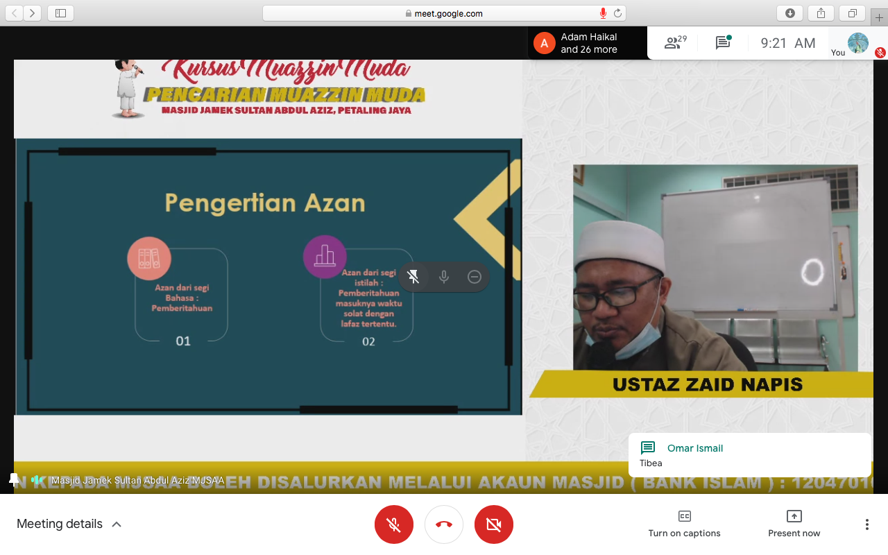Show Safari downloads
The width and height of the screenshot is (888, 555).
pyautogui.click(x=789, y=13)
